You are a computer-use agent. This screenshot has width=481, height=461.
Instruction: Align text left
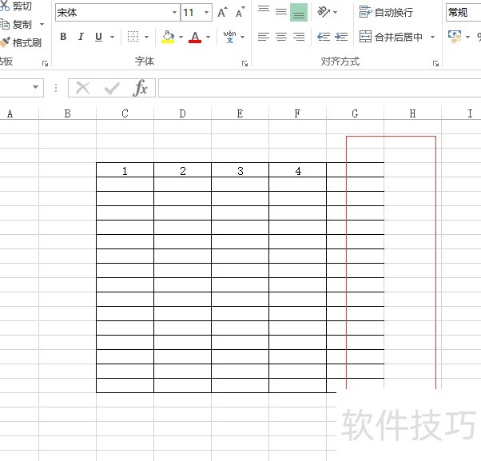[264, 37]
